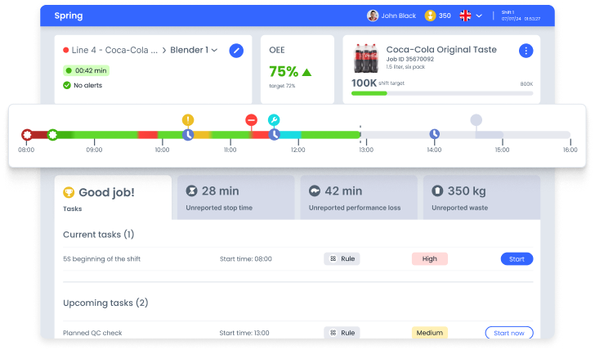Click the clock marker near 11:40
Viewport: 595px width, 350px height.
[275, 134]
